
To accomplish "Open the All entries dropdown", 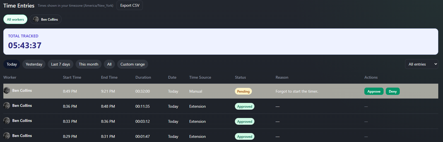I will pos(422,64).
